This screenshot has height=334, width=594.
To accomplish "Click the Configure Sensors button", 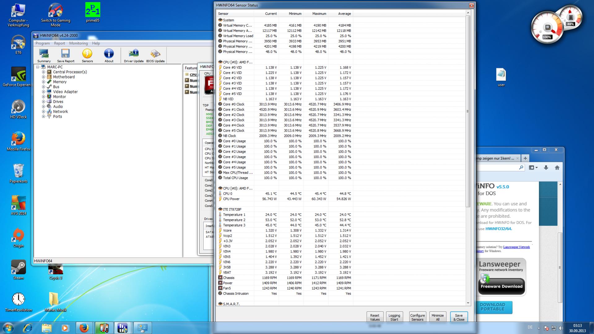I will pos(418,317).
